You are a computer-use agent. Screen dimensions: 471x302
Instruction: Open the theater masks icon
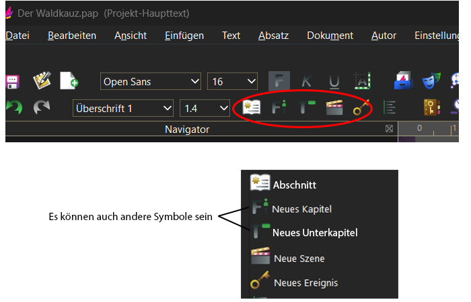click(x=431, y=81)
